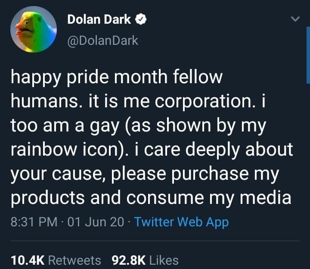Click the blue scrollbar on right edge
This screenshot has height=269, width=310.
308,56
